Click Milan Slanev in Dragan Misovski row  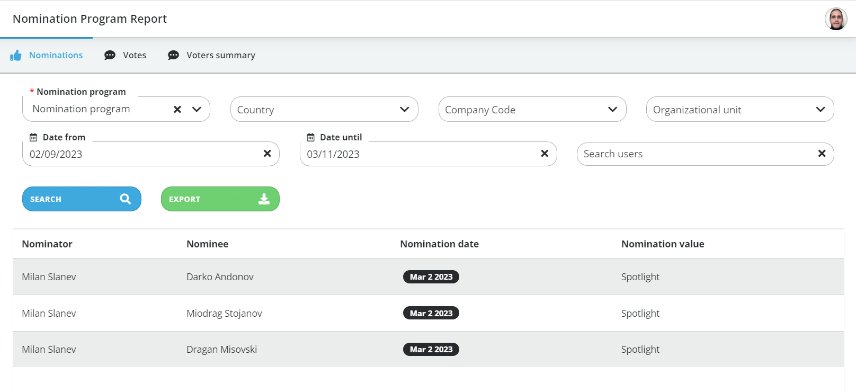click(49, 350)
